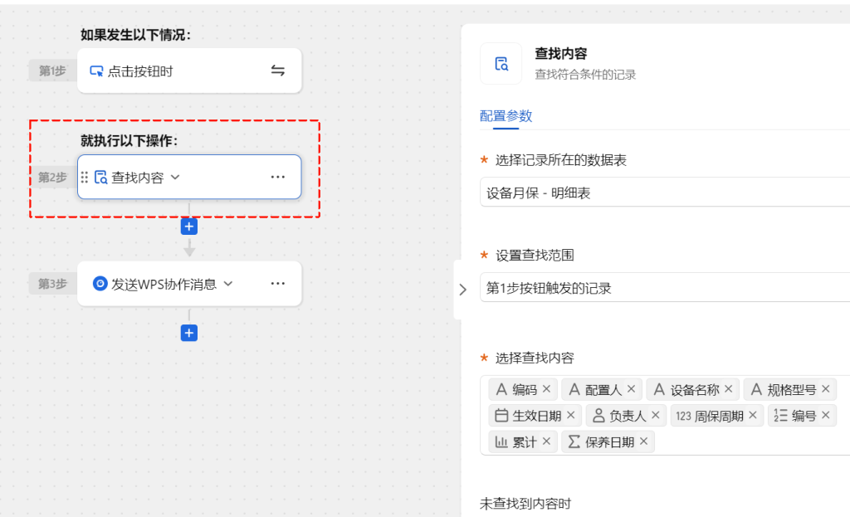
Task: Select the 发送WPS协作消息 step card
Action: pyautogui.click(x=189, y=284)
